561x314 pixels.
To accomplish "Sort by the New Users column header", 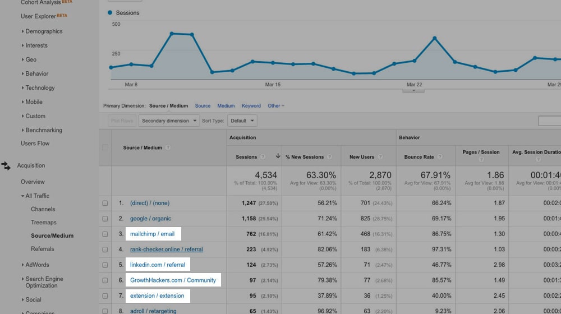I will pos(362,156).
